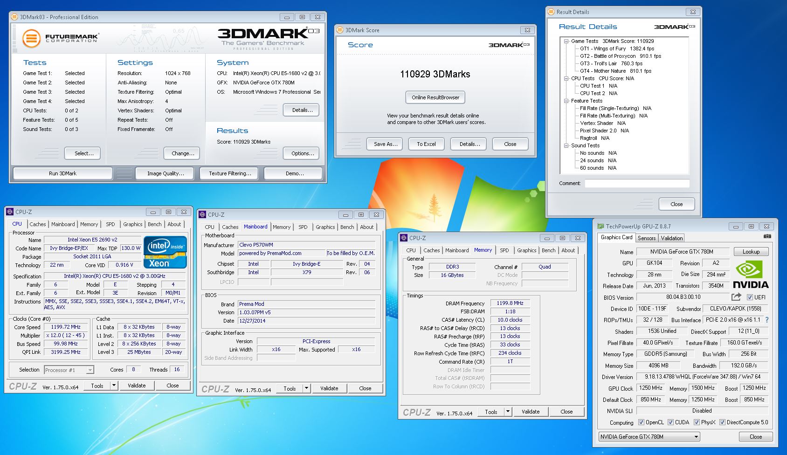Click the GPU-Z save BIOS share icon
Screen dimensions: 787x455
[x=736, y=297]
